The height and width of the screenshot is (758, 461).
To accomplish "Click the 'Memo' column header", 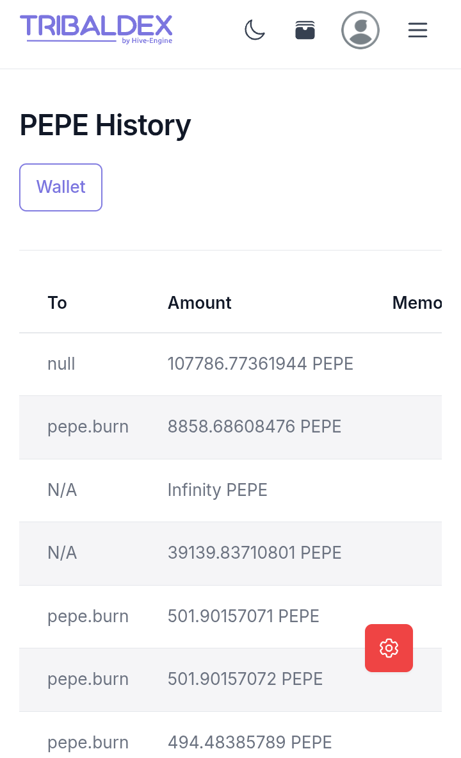I will pos(417,302).
